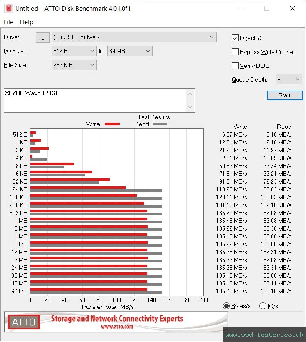
Task: Minimize the ATTO Disk Benchmark window
Action: pyautogui.click(x=242, y=8)
